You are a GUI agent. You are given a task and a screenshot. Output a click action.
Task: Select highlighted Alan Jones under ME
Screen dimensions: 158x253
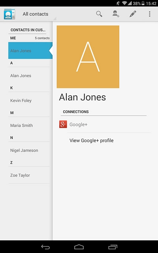point(30,51)
